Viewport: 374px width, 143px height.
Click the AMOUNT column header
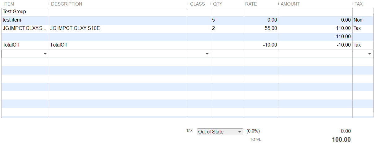coord(290,4)
